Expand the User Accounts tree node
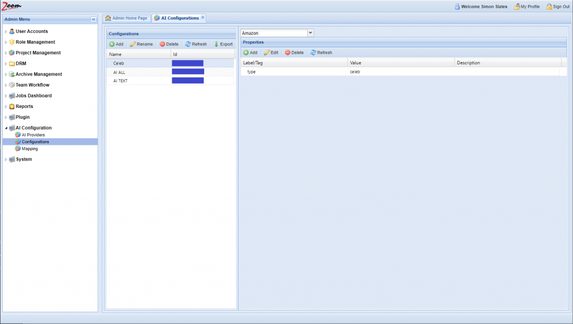573x324 pixels. [x=6, y=32]
